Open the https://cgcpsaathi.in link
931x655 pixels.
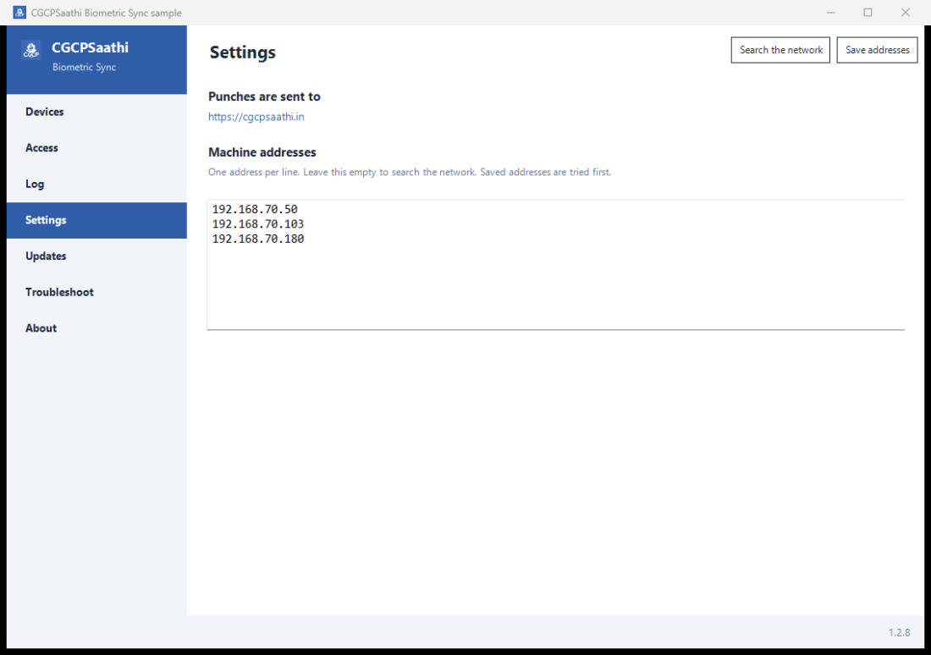point(256,117)
